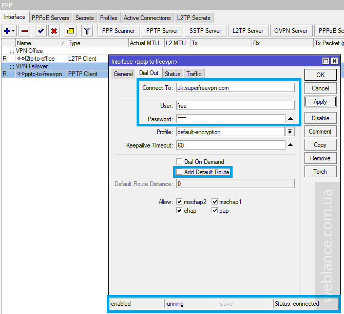This screenshot has width=344, height=314.
Task: Click the OK button
Action: point(320,75)
